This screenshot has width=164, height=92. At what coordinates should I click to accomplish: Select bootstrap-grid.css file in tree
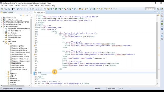(x=18, y=46)
